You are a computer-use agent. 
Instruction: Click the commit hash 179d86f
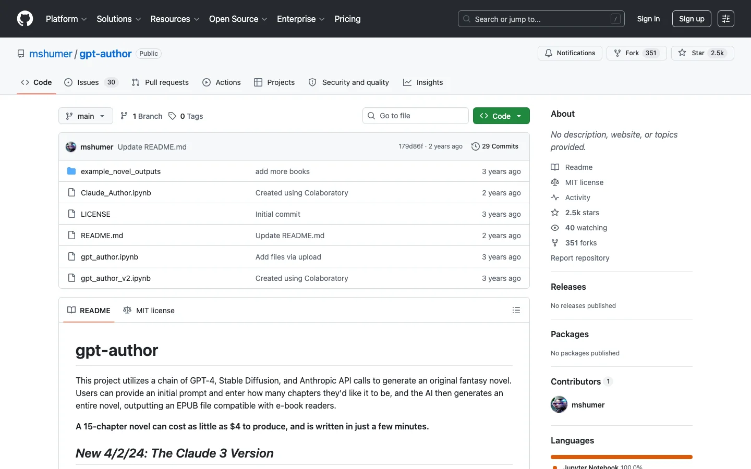point(411,146)
